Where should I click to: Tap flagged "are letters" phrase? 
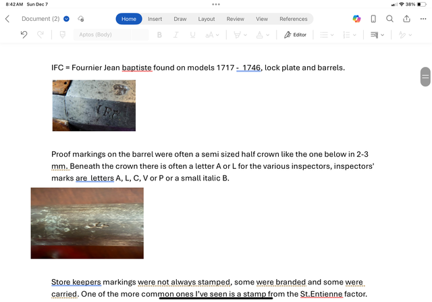tap(94, 178)
